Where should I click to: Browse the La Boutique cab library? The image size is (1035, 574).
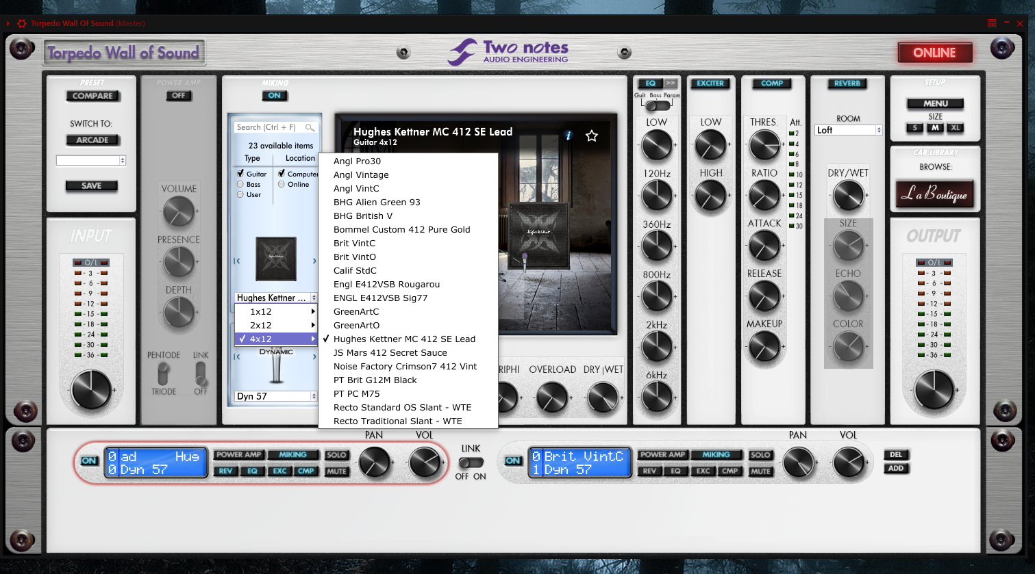[934, 194]
